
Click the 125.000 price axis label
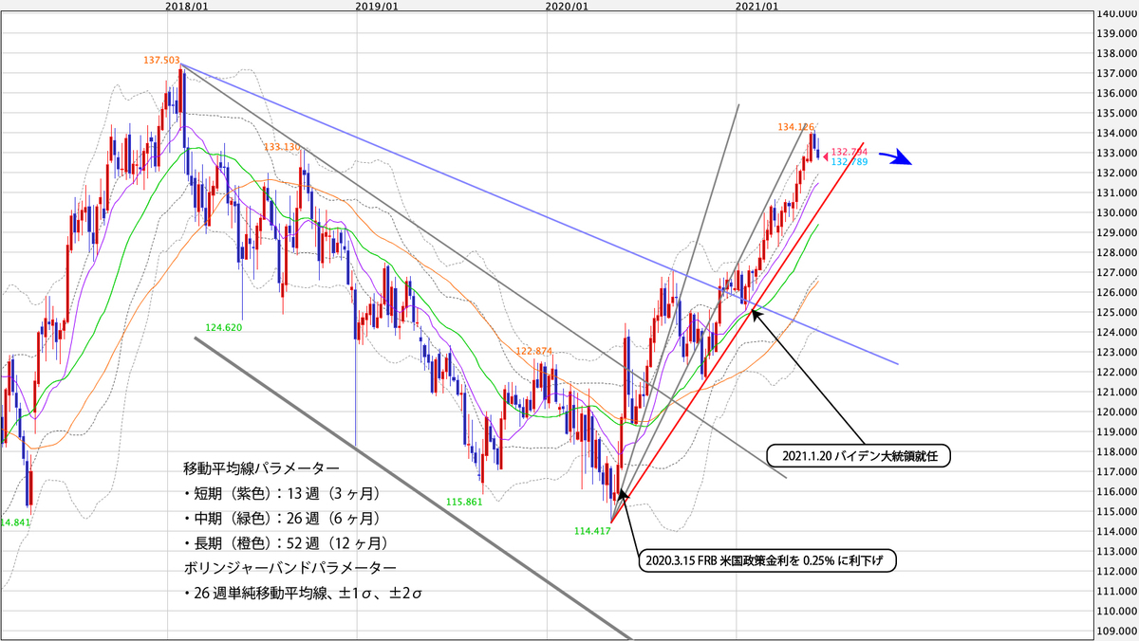coord(1116,312)
